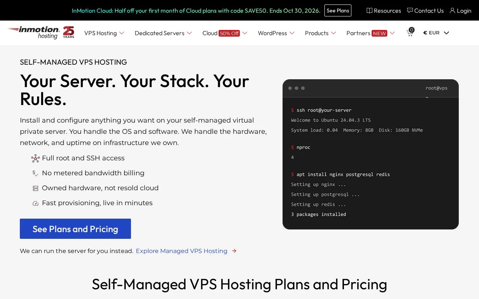The width and height of the screenshot is (479, 299).
Task: Click the Contact Us chat icon
Action: pos(410,10)
